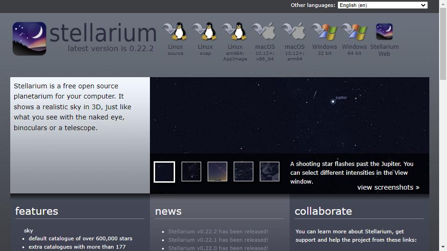The width and height of the screenshot is (447, 251).
Task: Download the Linux snap package
Action: (x=205, y=31)
